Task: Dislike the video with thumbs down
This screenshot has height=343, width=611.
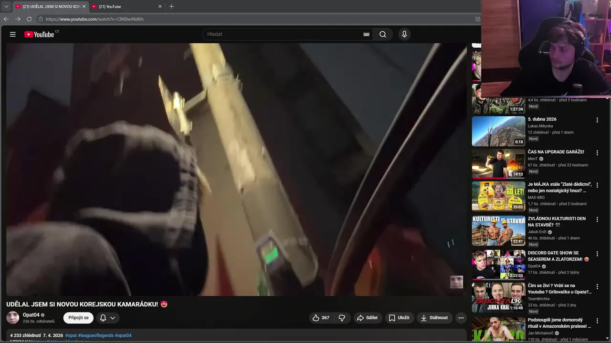Action: [x=342, y=318]
